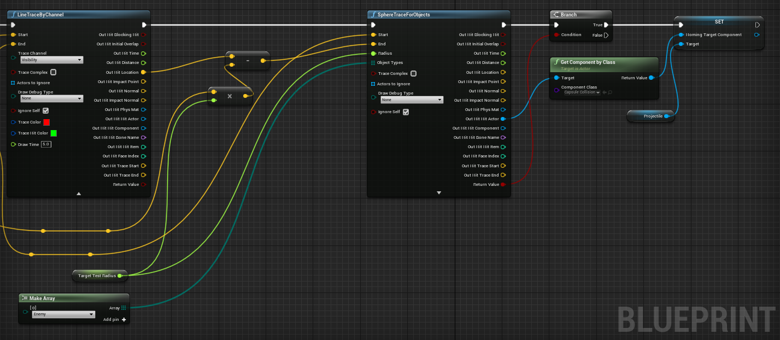The height and width of the screenshot is (340, 780).
Task: Open the Trace Channel Visibility dropdown
Action: pyautogui.click(x=51, y=60)
